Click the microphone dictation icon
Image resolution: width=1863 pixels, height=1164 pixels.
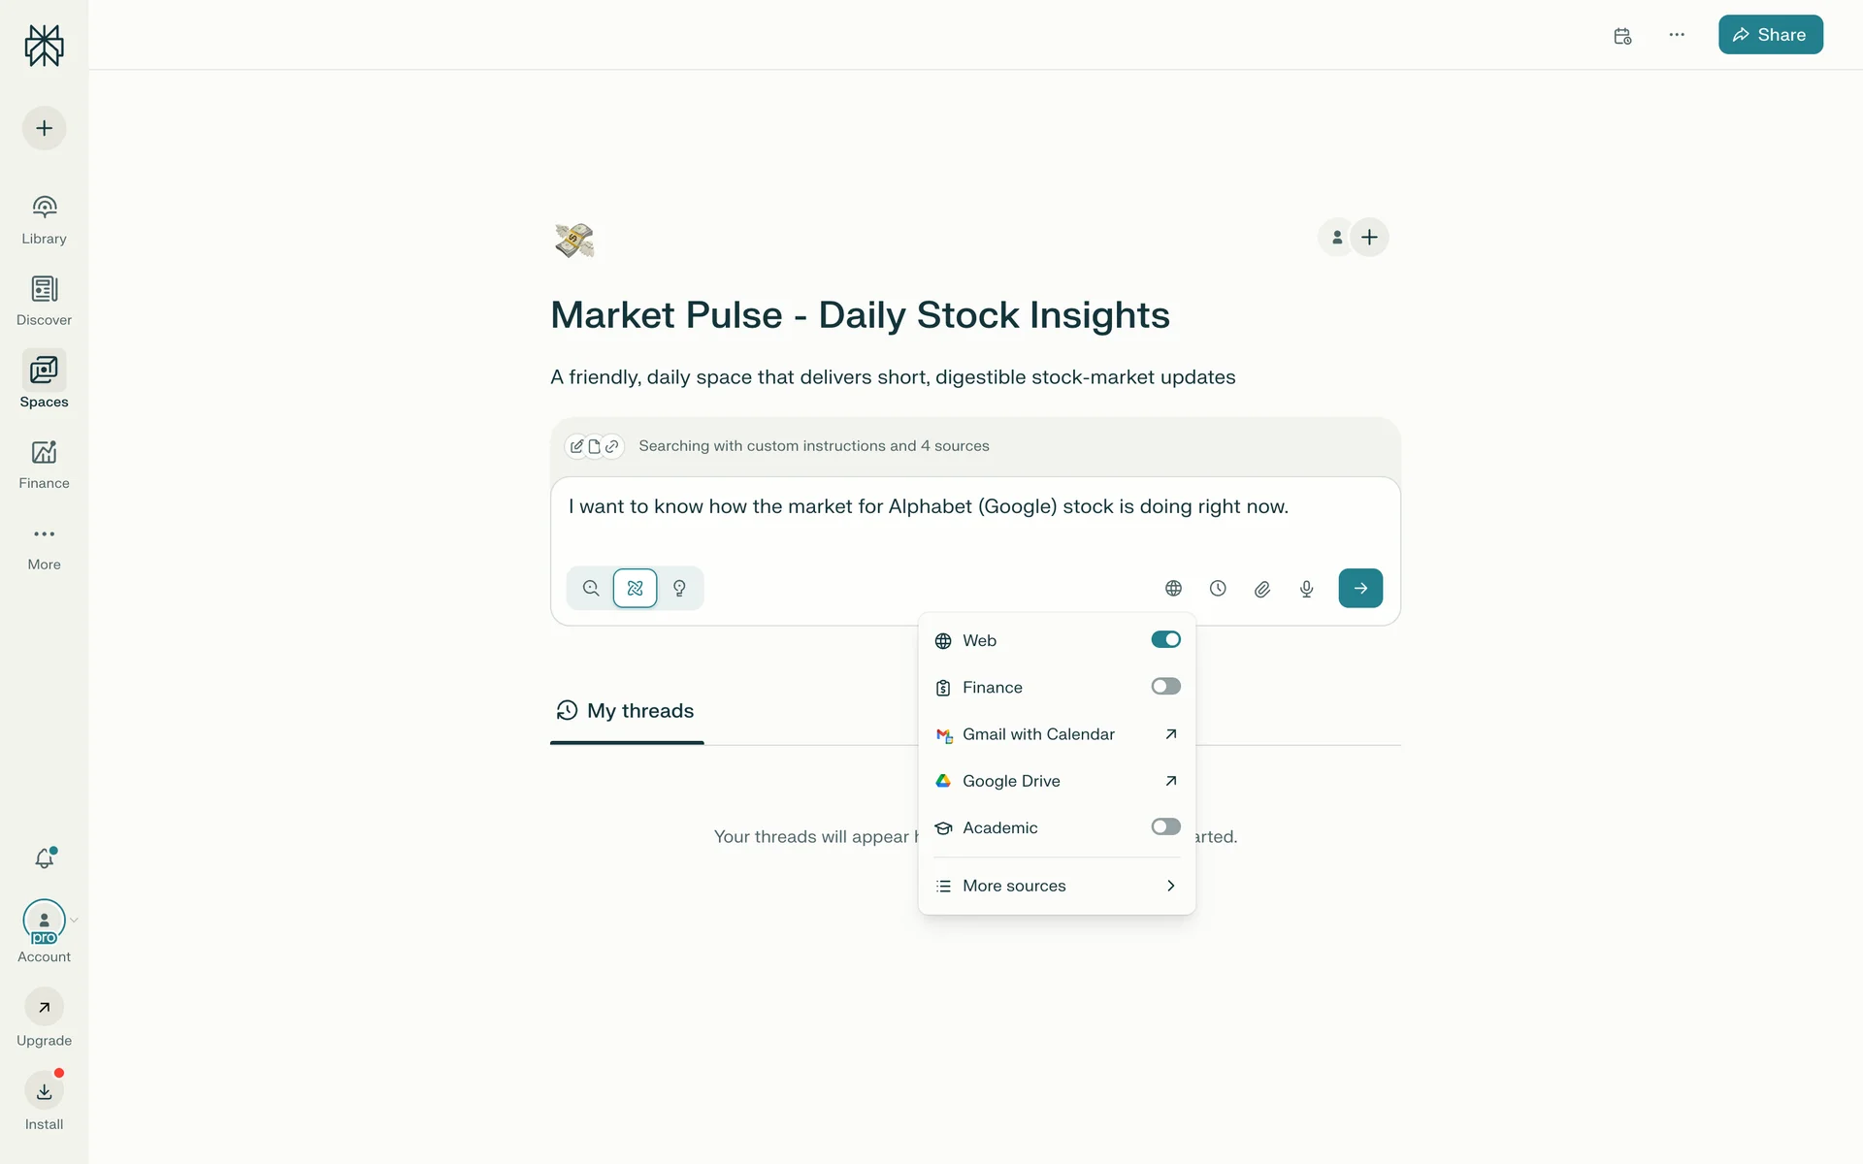1306,589
